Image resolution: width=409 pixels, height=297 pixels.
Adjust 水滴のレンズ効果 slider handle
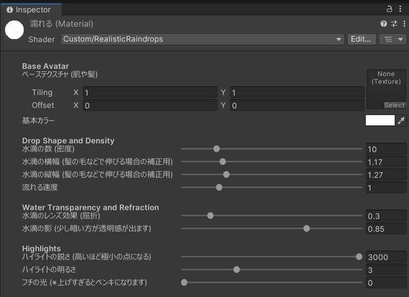(210, 216)
